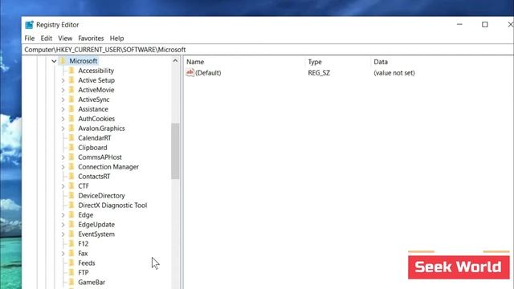The width and height of the screenshot is (514, 289).
Task: Expand the Fax key
Action: point(63,254)
